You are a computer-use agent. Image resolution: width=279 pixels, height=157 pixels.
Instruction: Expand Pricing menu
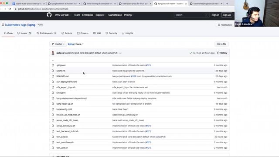129,15
